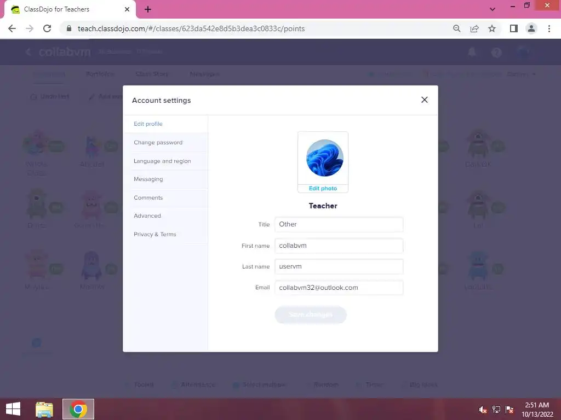Click the share page icon
Screen dimensions: 561x420
click(474, 28)
